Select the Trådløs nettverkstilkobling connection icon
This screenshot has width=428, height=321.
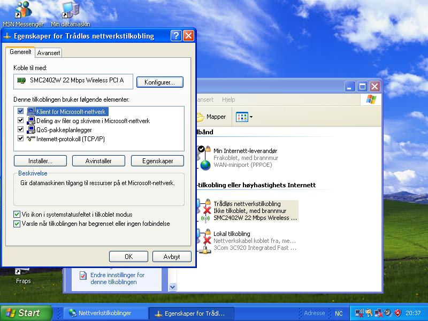(x=204, y=210)
